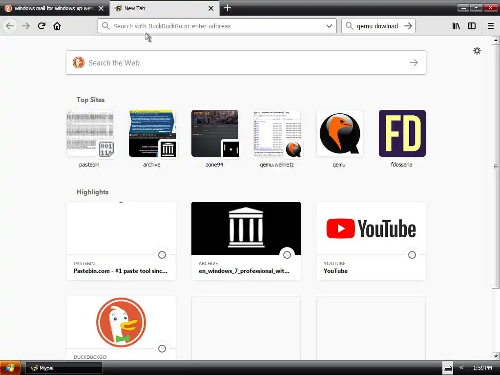This screenshot has width=500, height=375.
Task: Open on-screen keyboard tray icon
Action: [448, 368]
